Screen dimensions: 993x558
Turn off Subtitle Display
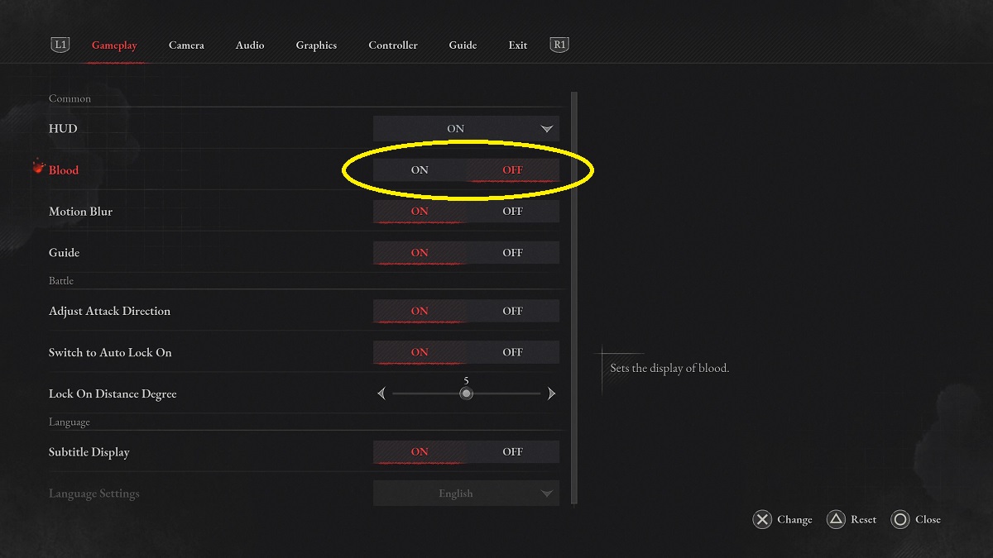(x=512, y=451)
